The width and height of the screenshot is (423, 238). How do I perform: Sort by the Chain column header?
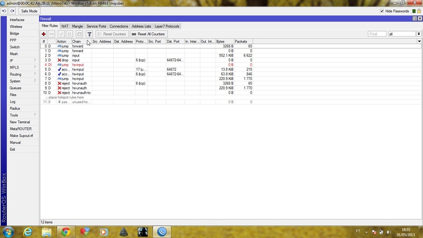pos(81,41)
